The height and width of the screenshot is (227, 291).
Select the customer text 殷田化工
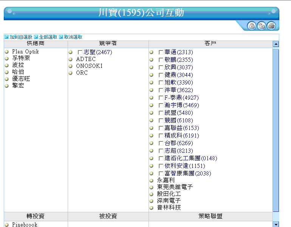pos(169,194)
